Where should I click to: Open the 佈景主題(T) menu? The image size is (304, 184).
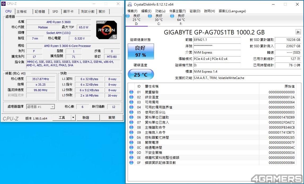(178, 11)
